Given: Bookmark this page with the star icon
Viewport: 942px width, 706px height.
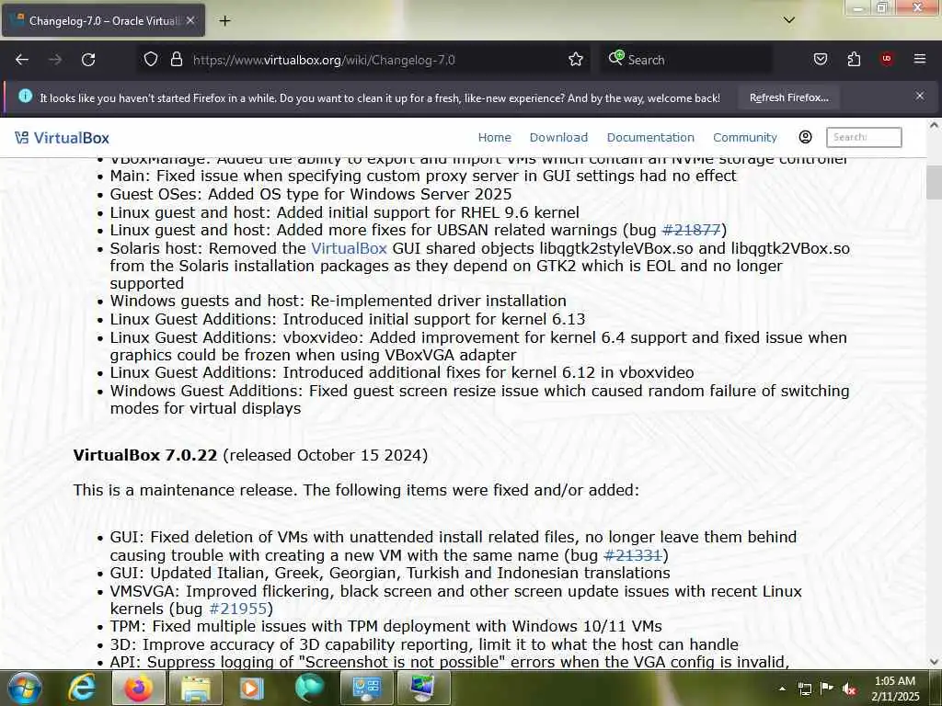Looking at the screenshot, I should (576, 60).
